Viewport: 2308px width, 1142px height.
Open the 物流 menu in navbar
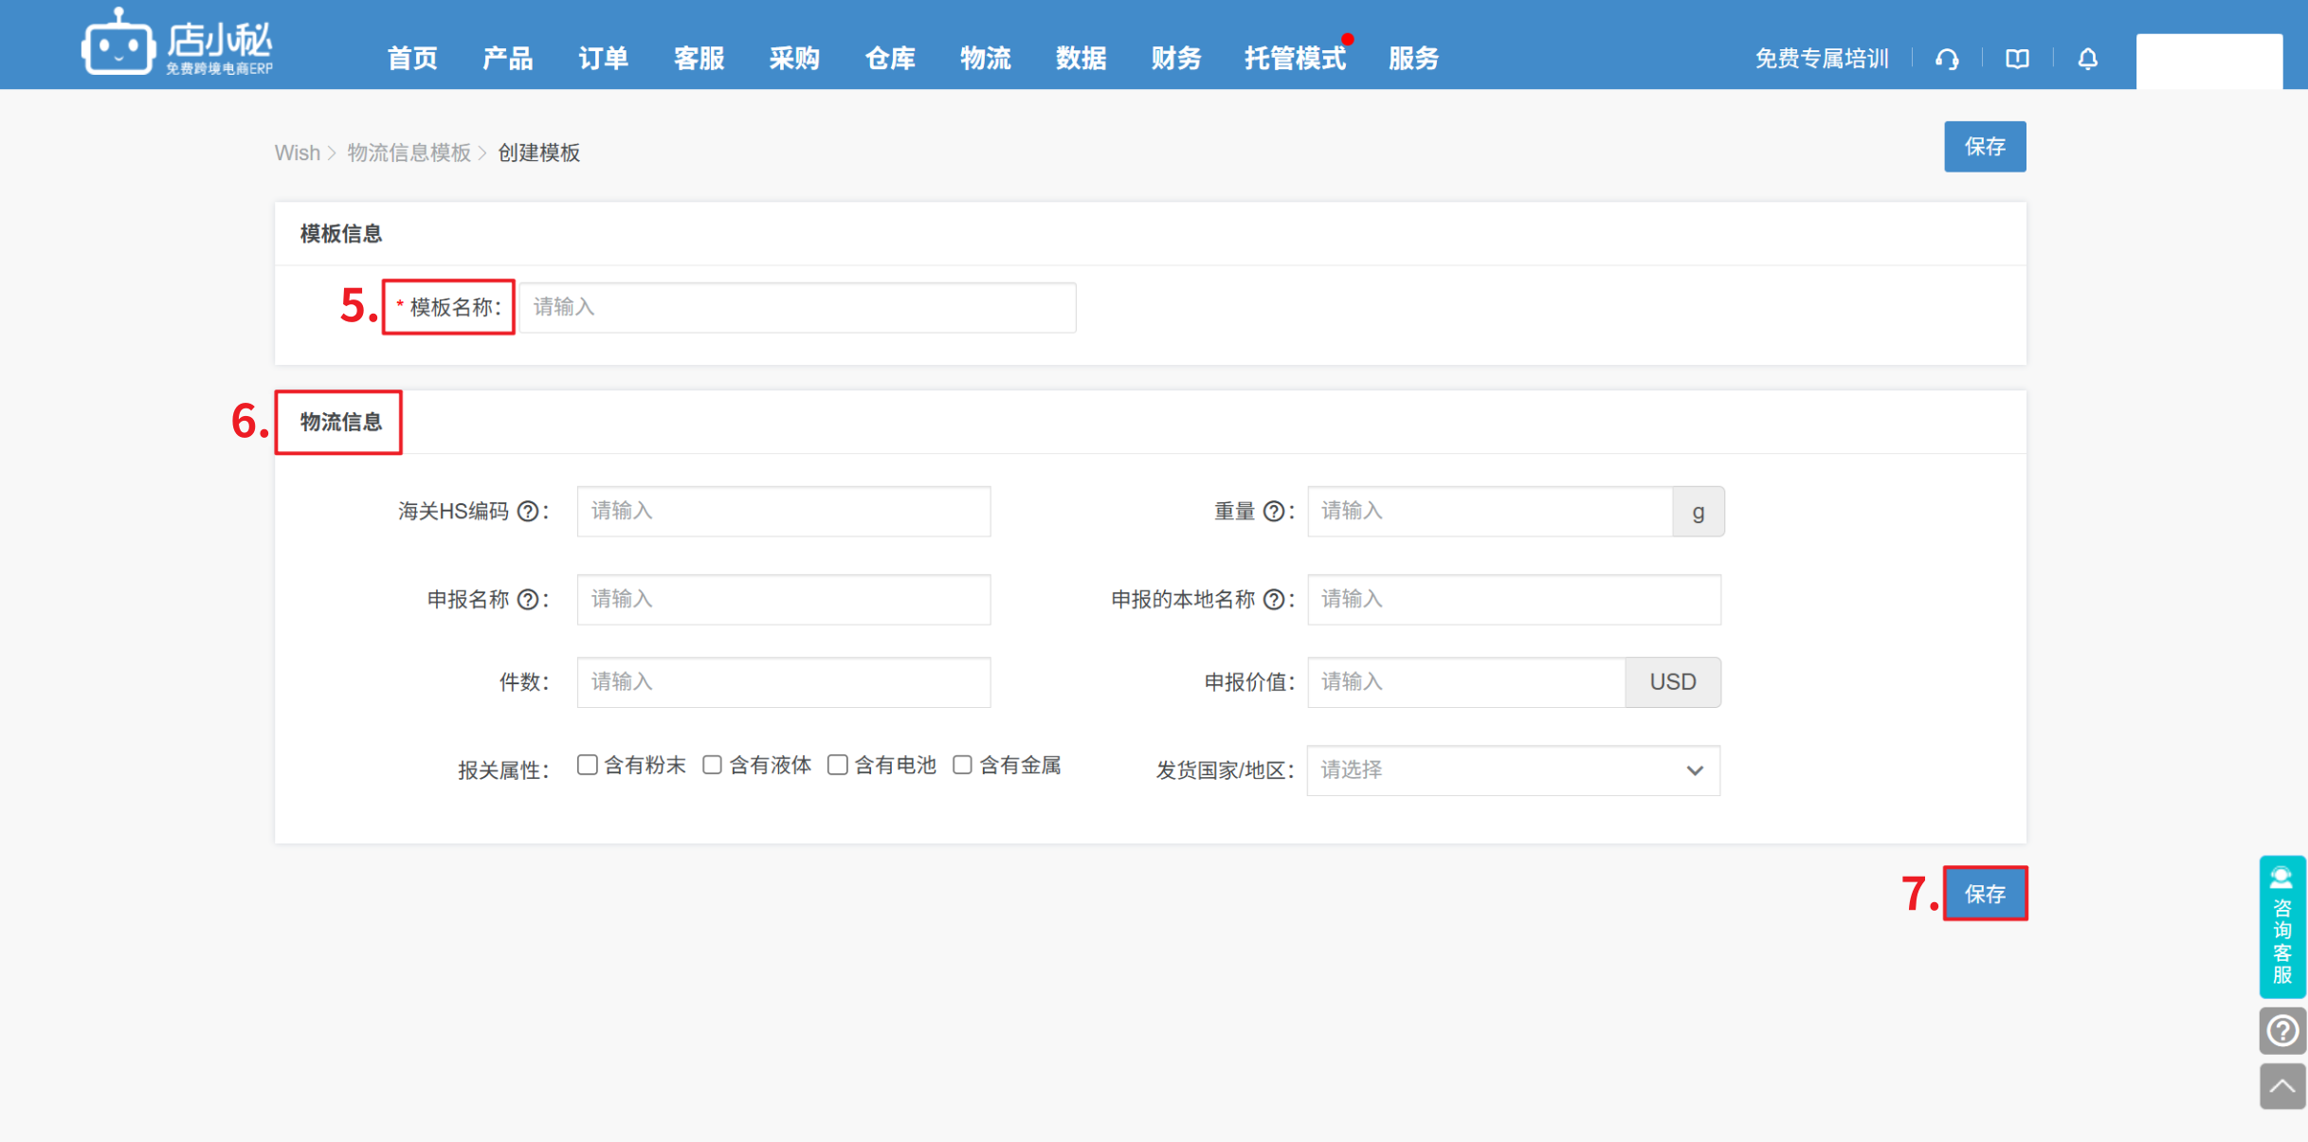coord(985,59)
